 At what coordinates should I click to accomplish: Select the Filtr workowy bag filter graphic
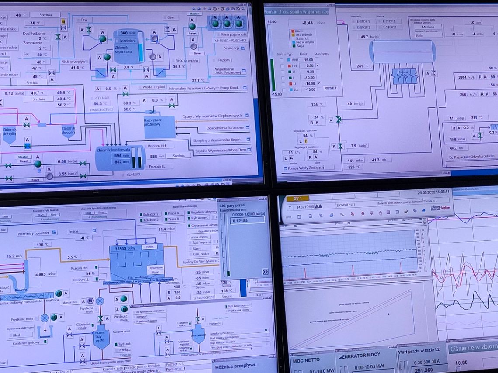pos(137,262)
